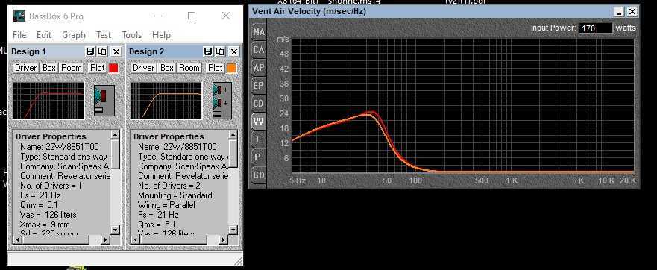Screen dimensions: 657x270
Task: Click Design 1 horizontal scroll right arrow
Action: pos(105,240)
